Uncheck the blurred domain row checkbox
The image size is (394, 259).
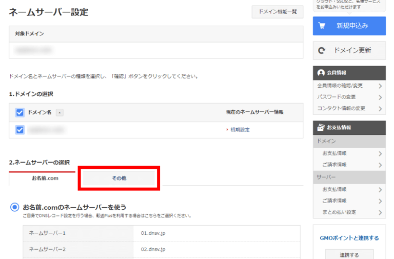21,130
